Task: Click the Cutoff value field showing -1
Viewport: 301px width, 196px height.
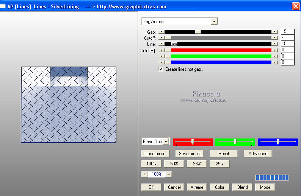Action: click(287, 37)
